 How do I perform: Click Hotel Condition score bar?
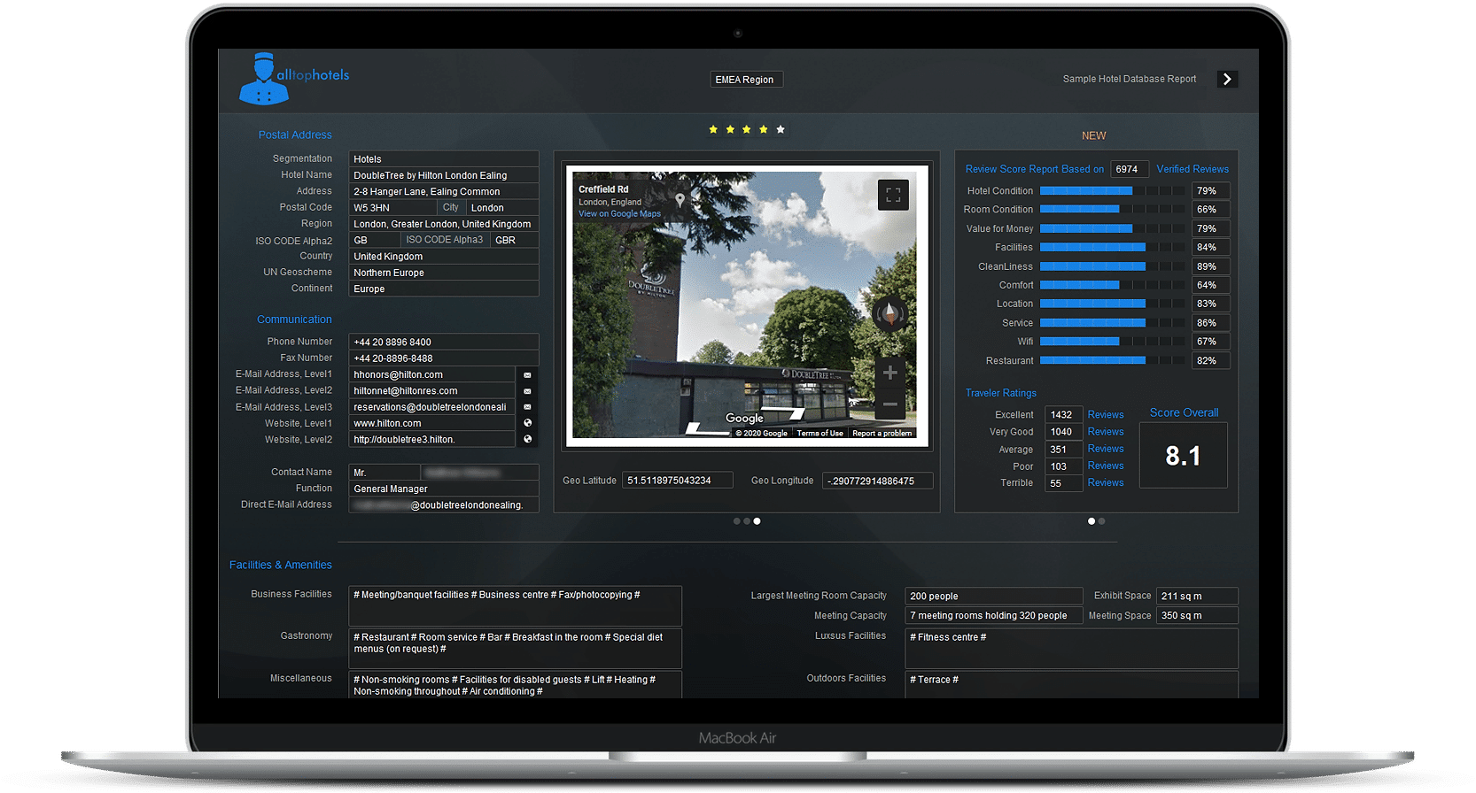pos(1112,191)
